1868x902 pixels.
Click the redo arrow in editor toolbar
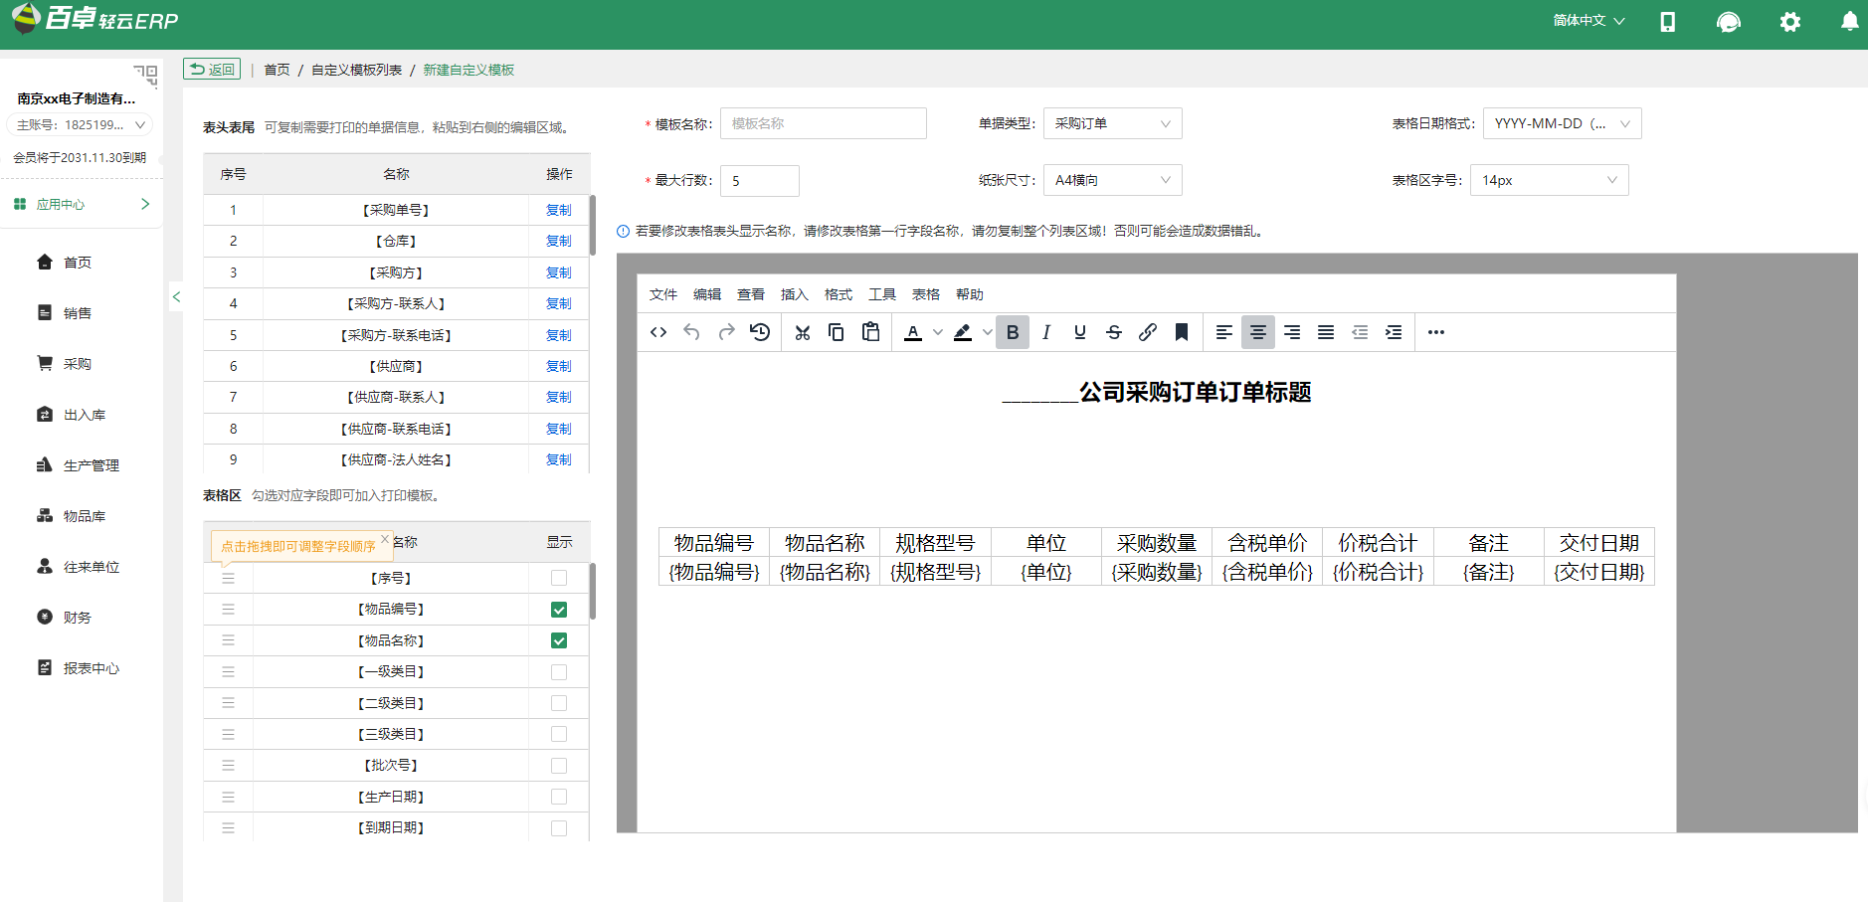pos(726,332)
